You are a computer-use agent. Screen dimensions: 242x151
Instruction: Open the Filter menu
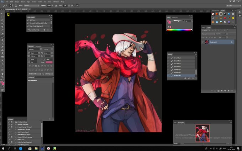(x=40, y=2)
